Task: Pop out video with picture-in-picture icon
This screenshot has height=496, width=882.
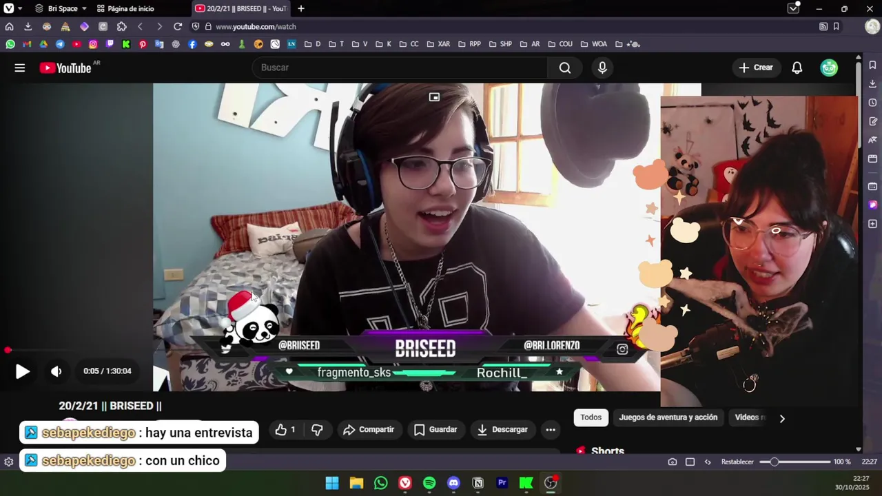Action: click(x=434, y=97)
